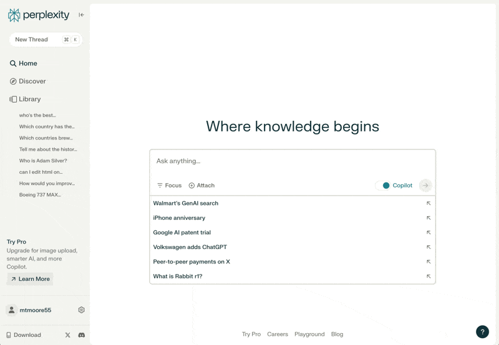Click the Try Pro heading in the sidebar

[17, 242]
